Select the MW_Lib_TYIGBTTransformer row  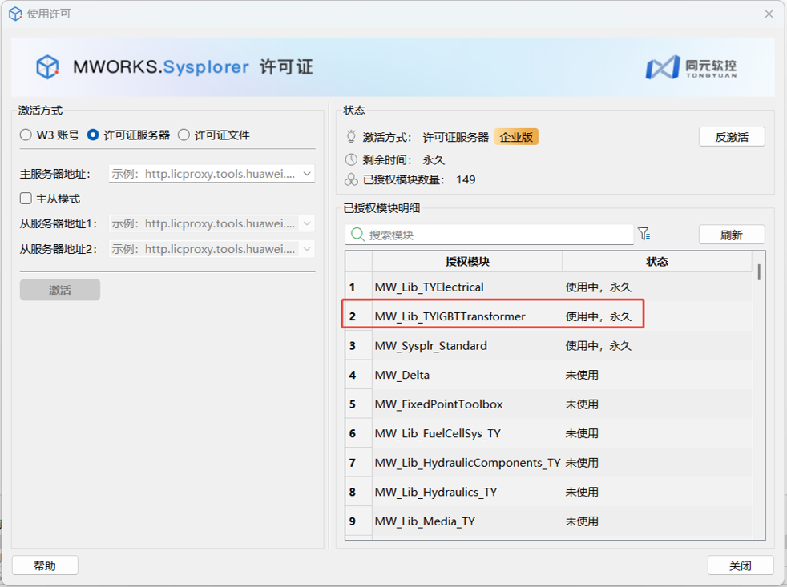[549, 316]
